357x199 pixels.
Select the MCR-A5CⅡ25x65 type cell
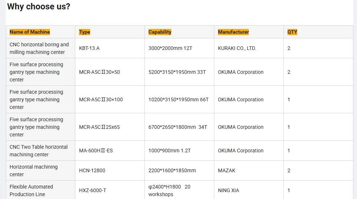point(99,127)
